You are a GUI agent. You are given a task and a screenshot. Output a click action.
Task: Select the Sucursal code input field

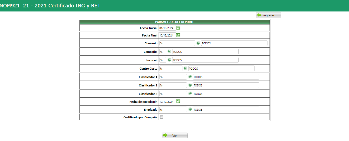162,60
